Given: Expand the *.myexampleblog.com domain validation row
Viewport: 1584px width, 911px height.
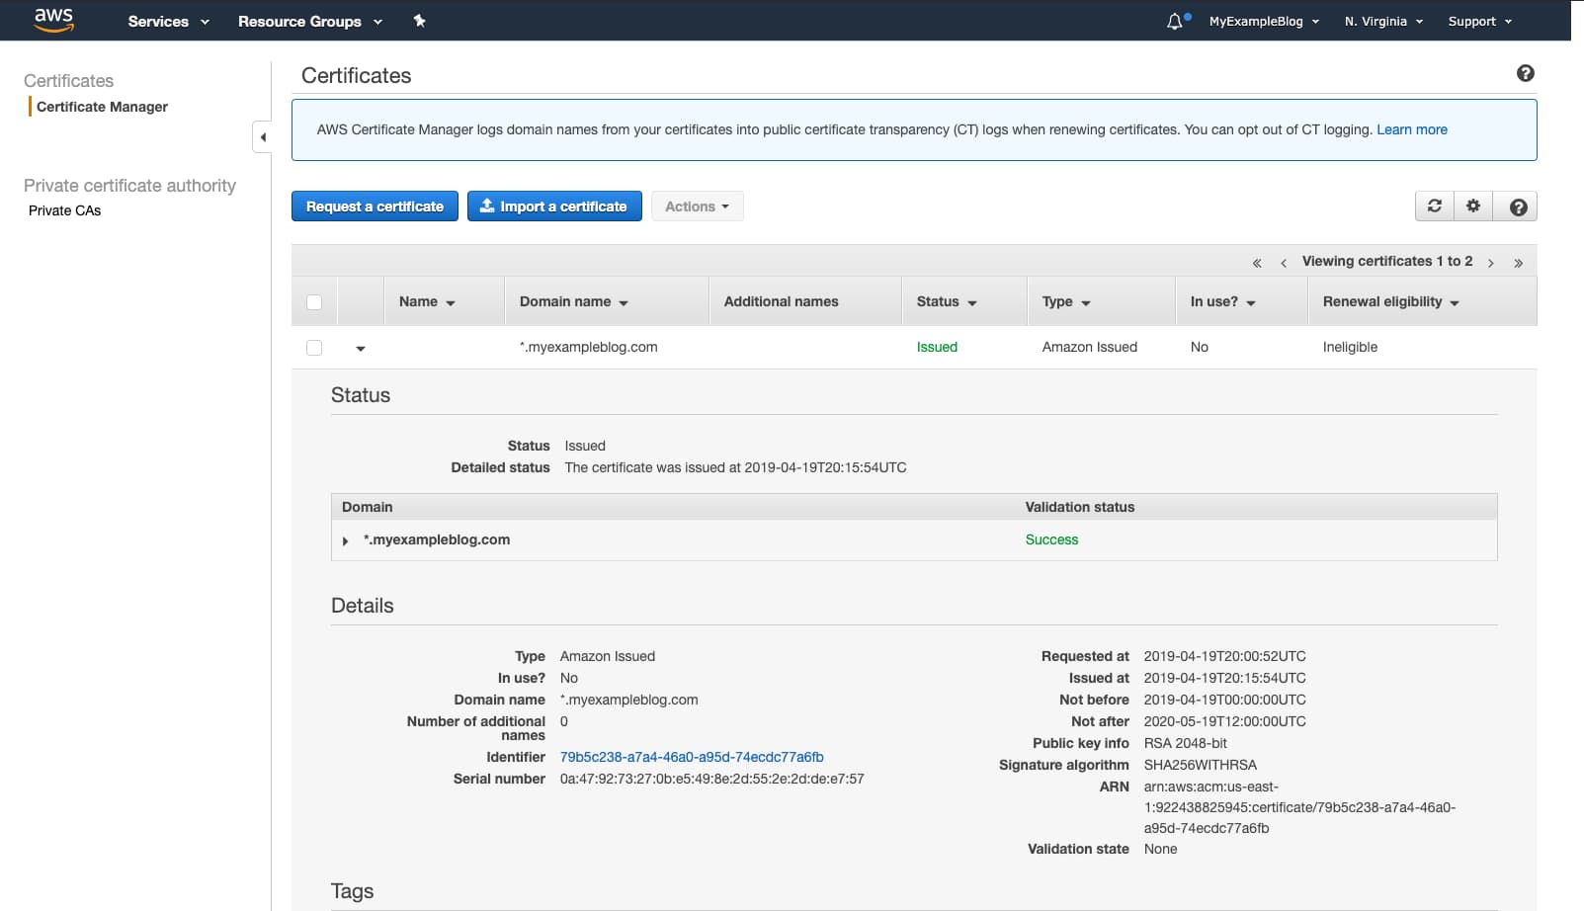Looking at the screenshot, I should (x=345, y=540).
